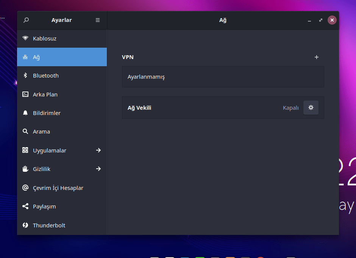Click the Paylaşım share icon

25,206
